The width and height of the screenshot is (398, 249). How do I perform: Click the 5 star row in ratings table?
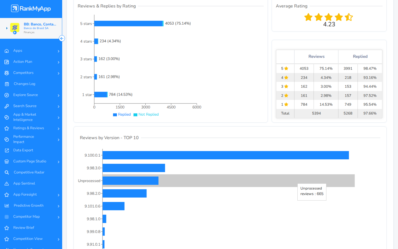pyautogui.click(x=329, y=68)
